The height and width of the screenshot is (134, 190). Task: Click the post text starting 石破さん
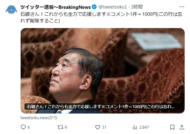[101, 17]
